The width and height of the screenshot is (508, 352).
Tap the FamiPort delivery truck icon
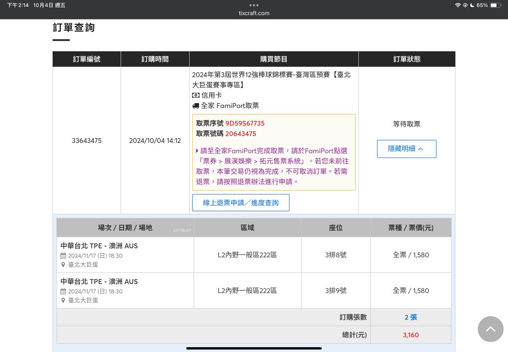click(x=196, y=106)
